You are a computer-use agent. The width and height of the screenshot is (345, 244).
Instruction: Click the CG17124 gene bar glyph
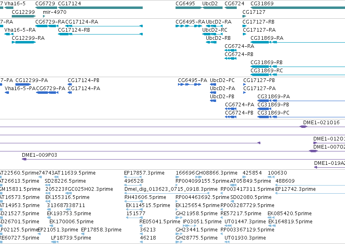click(x=100, y=8)
